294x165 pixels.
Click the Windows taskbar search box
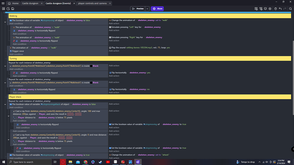[x=30, y=162]
